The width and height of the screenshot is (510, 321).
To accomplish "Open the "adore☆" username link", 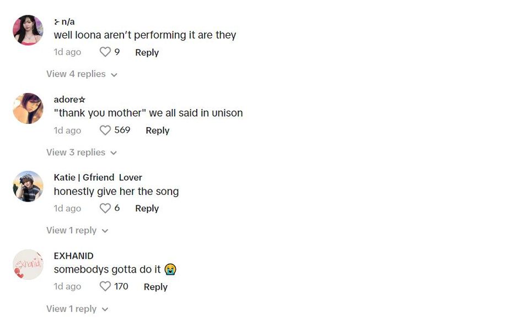I will [69, 99].
